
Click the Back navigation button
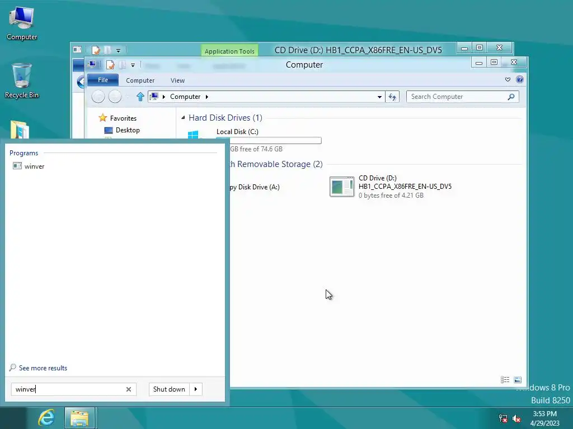click(x=98, y=97)
